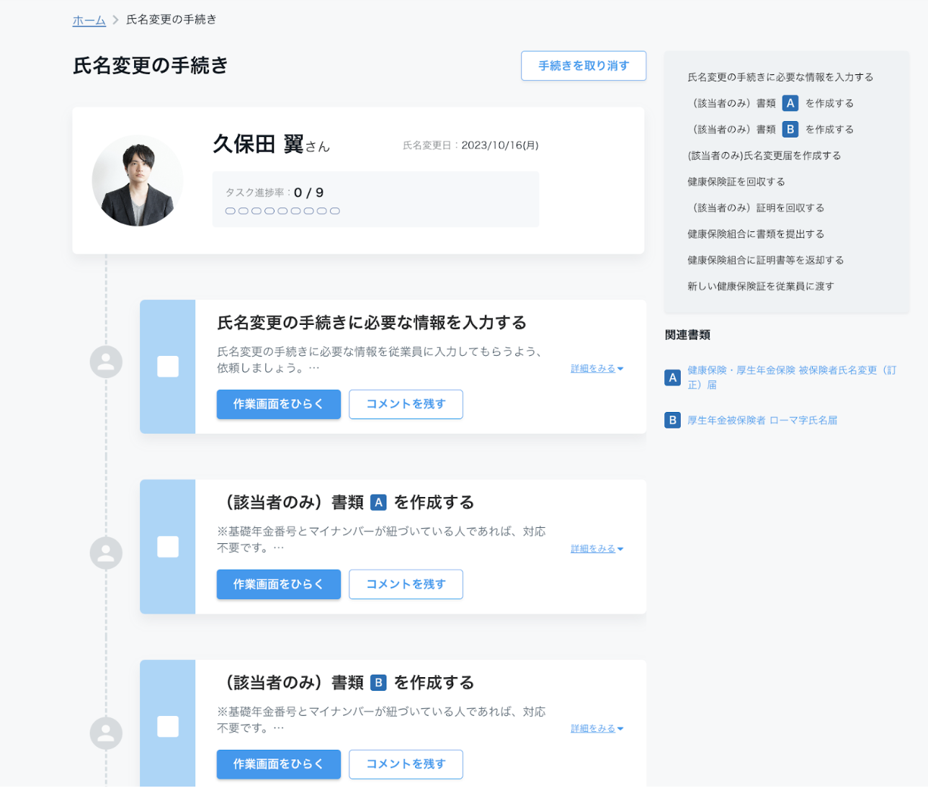Screen dimensions: 928x788
Task: Click the B badge under 関連書類
Action: point(672,420)
